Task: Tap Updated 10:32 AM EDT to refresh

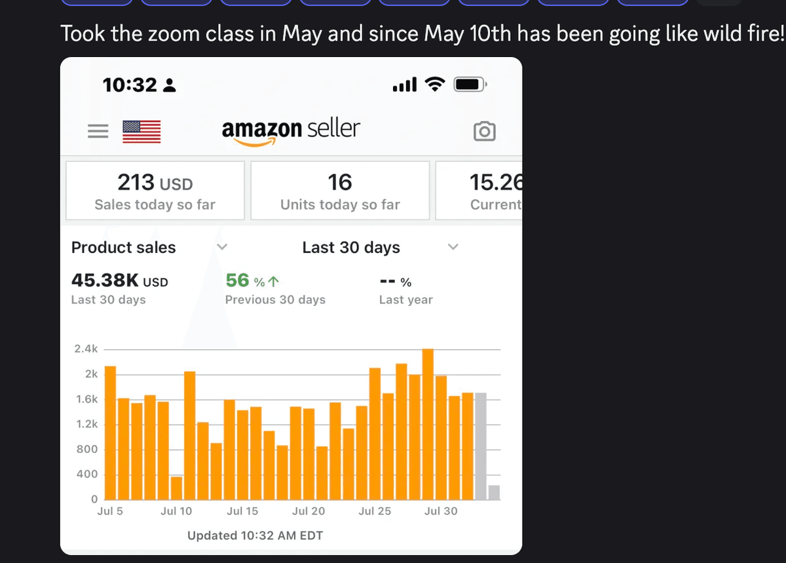Action: 255,535
